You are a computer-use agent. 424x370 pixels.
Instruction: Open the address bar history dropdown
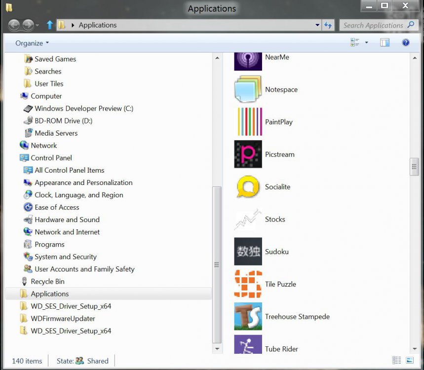coord(317,25)
